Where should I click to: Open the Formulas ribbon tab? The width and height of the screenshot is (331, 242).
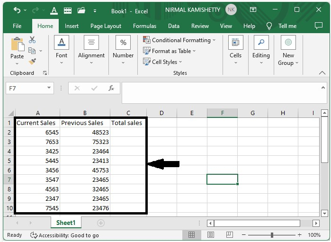[x=144, y=26]
